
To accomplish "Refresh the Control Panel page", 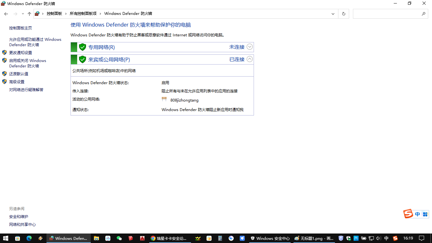I will [343, 14].
